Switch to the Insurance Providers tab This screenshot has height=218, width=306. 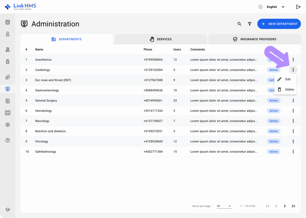click(254, 39)
